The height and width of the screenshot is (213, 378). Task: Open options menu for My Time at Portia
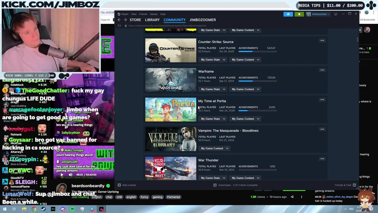click(322, 100)
